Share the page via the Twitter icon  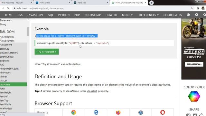pyautogui.click(x=195, y=115)
